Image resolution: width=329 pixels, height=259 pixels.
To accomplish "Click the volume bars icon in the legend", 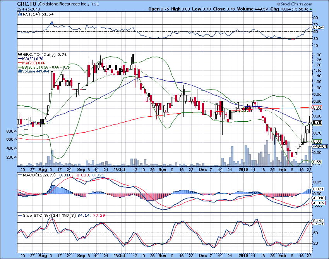I will pyautogui.click(x=20, y=71).
